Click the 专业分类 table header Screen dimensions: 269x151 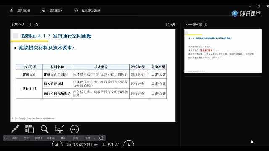29,67
